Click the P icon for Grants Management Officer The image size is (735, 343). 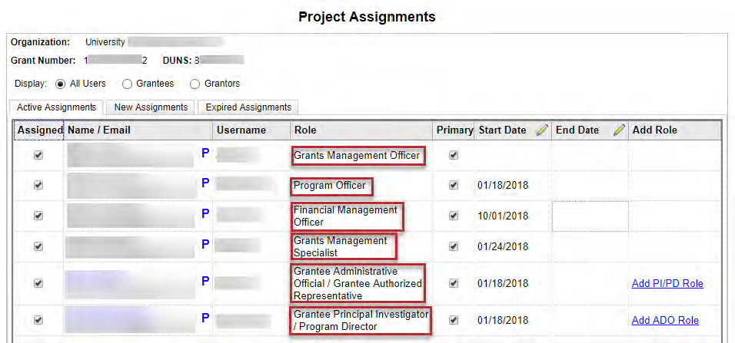pyautogui.click(x=205, y=154)
